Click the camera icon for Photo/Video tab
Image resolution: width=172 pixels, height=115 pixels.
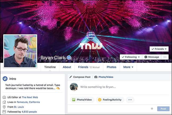[96, 77]
